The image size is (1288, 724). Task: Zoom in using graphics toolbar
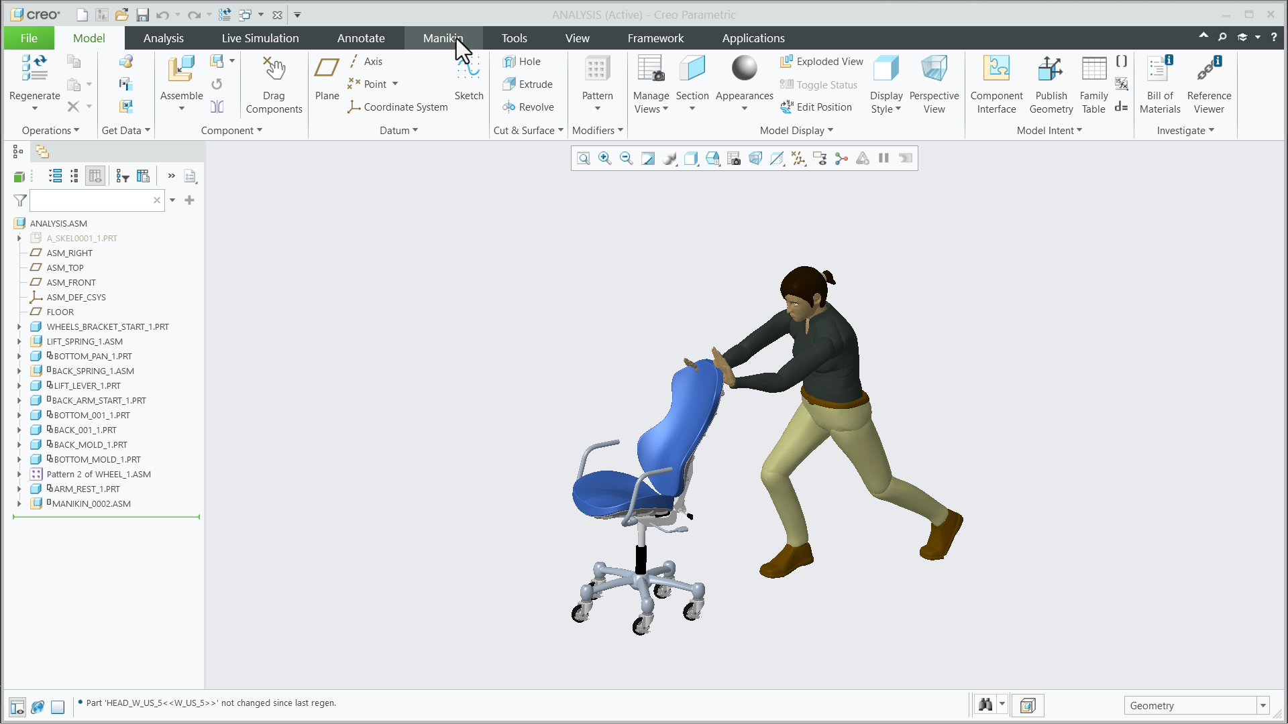pyautogui.click(x=605, y=158)
